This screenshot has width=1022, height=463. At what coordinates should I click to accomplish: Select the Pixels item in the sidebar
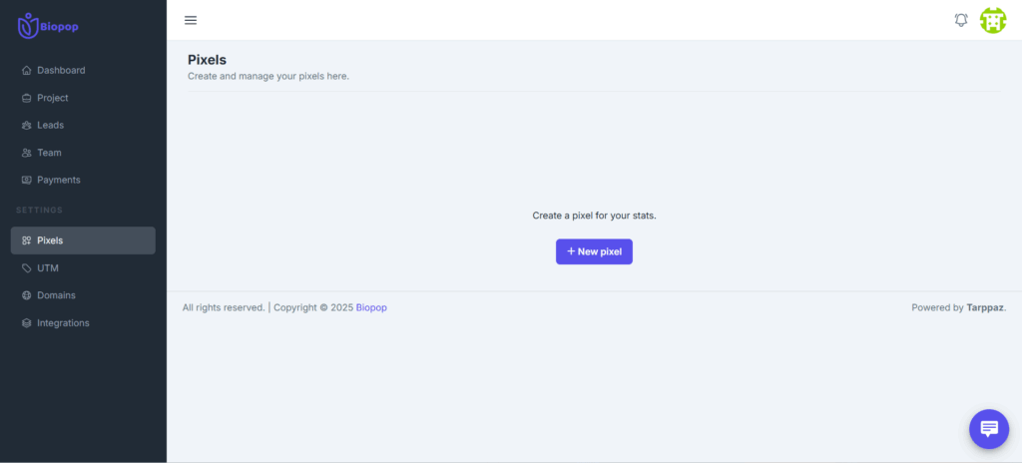83,240
